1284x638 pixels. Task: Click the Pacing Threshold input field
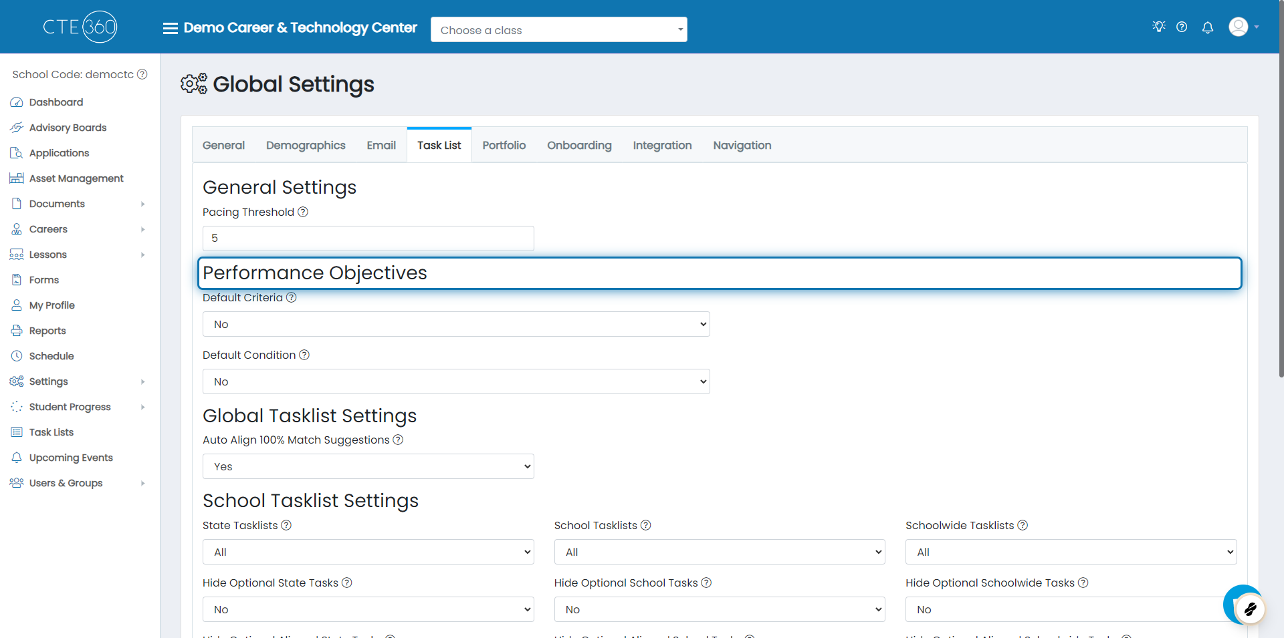click(x=368, y=238)
